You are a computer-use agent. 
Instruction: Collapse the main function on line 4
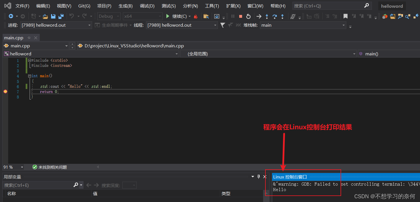(x=29, y=76)
